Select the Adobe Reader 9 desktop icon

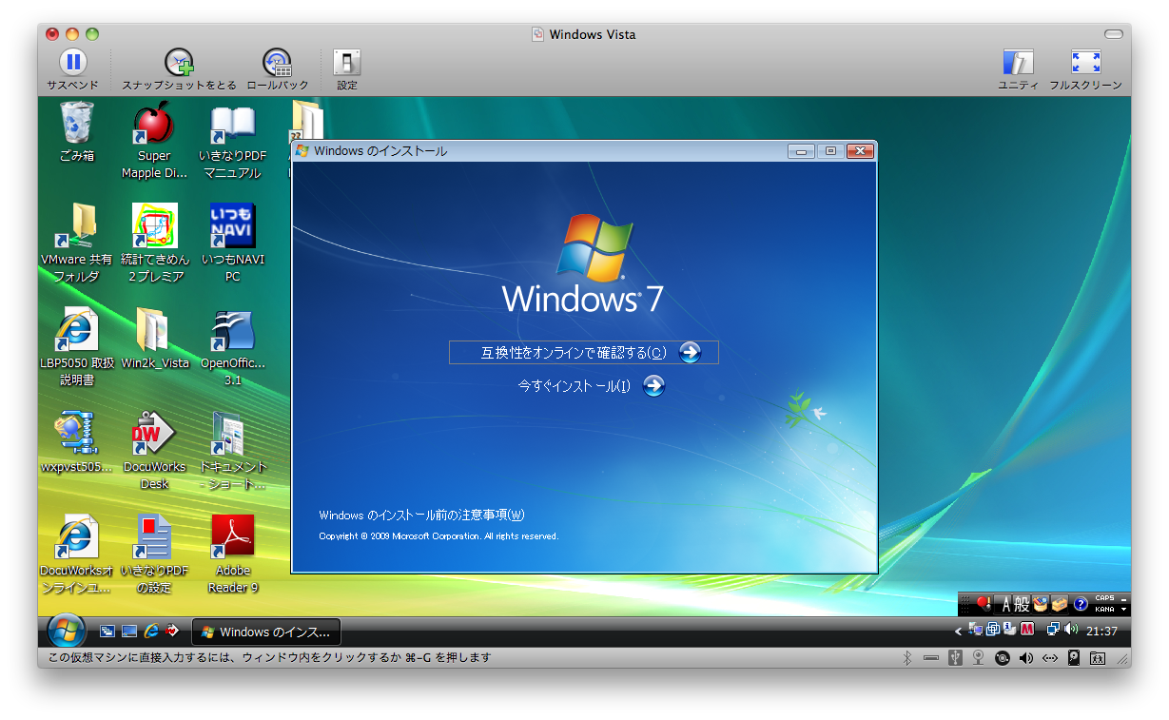coord(232,555)
